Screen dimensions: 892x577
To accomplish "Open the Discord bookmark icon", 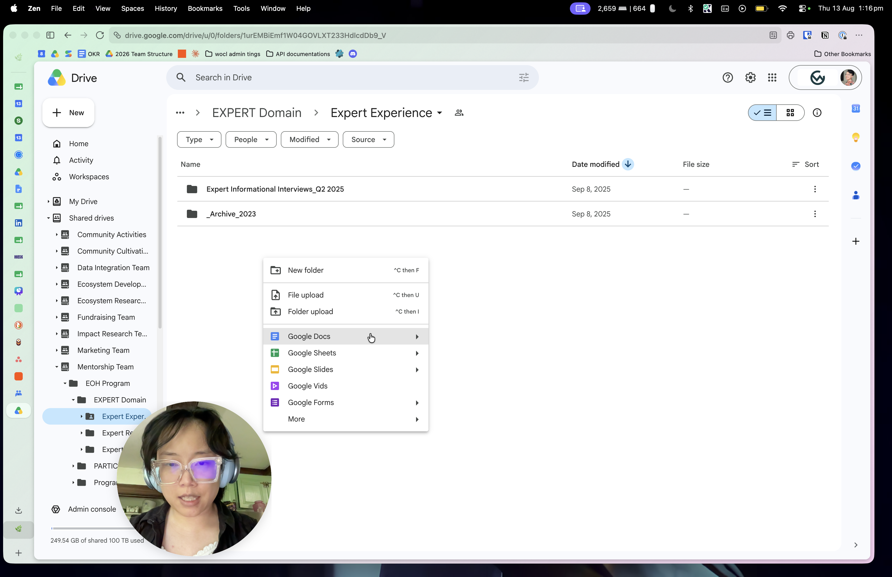I will coord(353,54).
